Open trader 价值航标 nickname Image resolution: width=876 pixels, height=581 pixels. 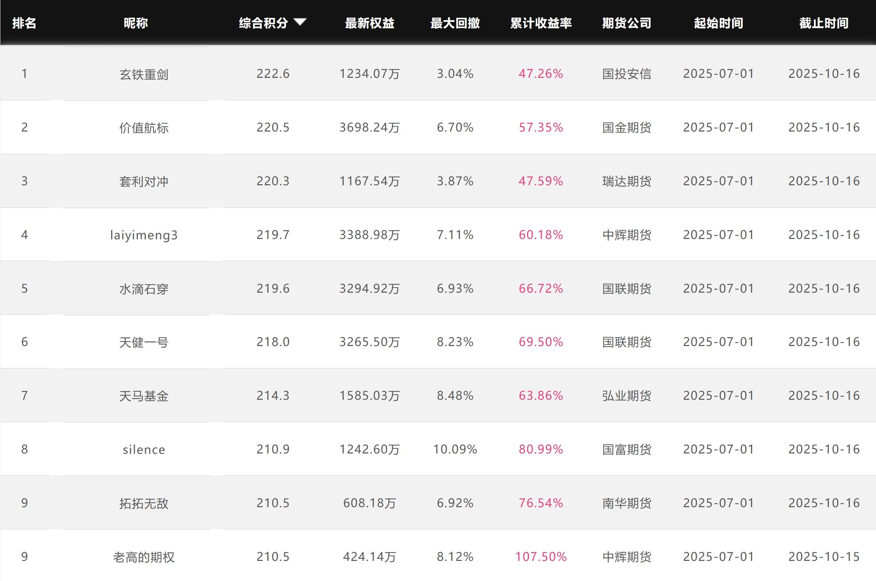click(x=144, y=128)
